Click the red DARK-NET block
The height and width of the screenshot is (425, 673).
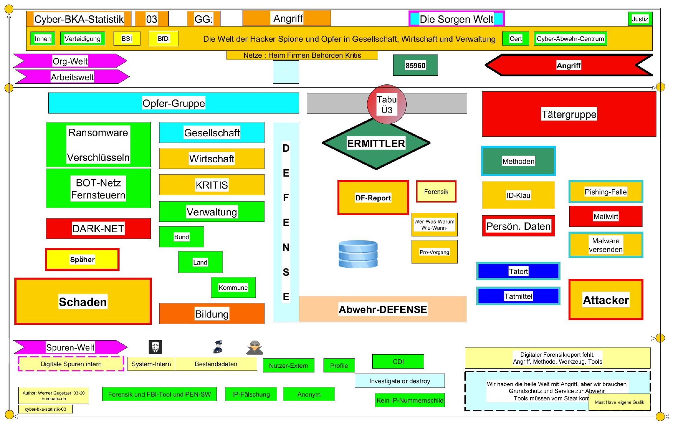point(98,228)
